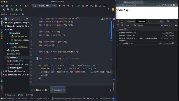Click the UTF-8 encoding status bar item
179x101 pixels.
click(x=24, y=98)
